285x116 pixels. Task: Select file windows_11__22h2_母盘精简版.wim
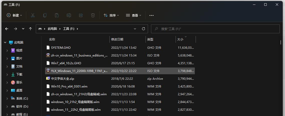click(76, 110)
